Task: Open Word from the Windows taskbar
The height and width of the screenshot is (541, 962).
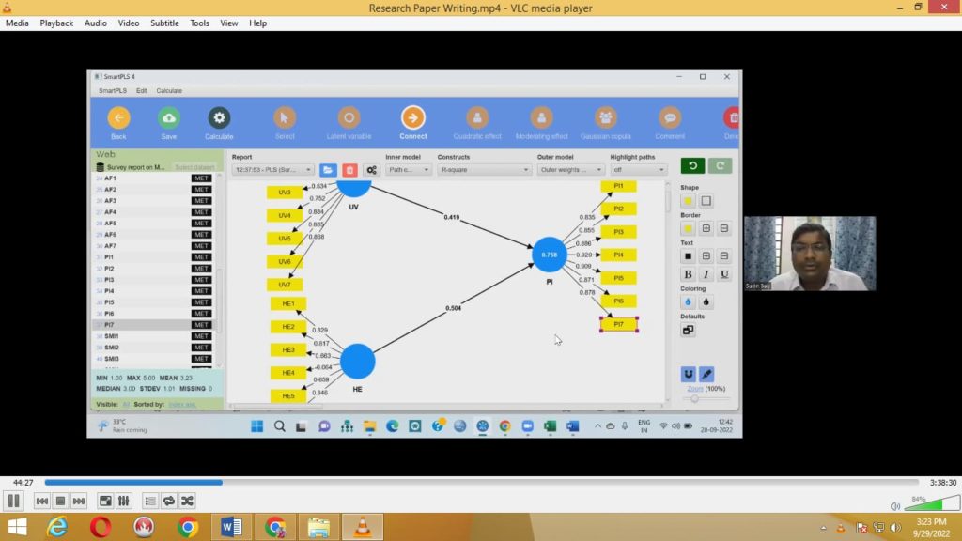Action: [x=230, y=527]
